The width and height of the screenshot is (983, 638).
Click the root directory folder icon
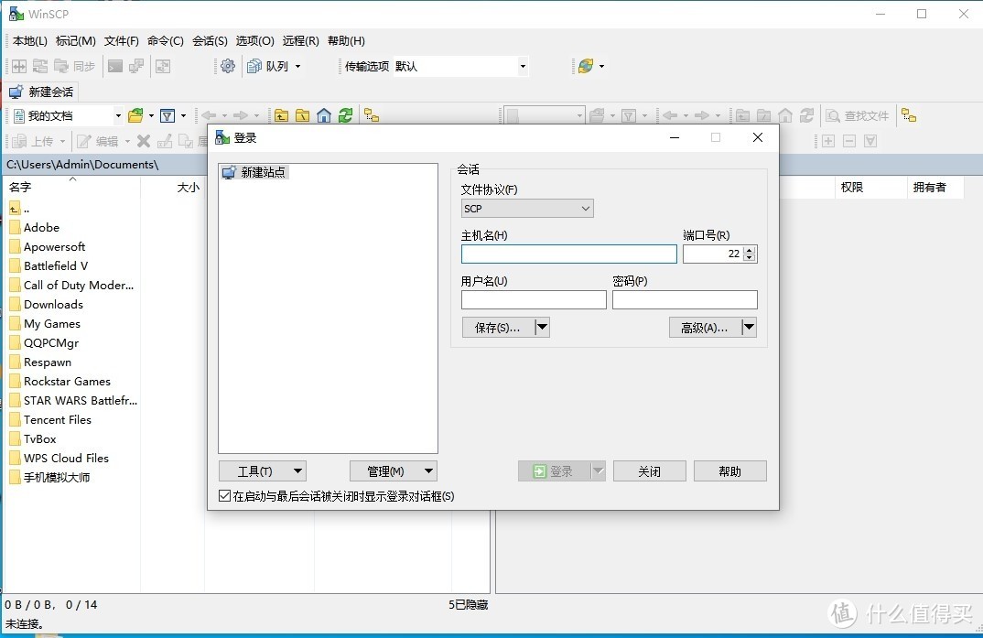(303, 116)
